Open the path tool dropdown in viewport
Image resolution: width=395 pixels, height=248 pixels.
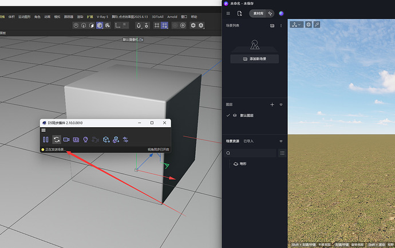[x=296, y=25]
